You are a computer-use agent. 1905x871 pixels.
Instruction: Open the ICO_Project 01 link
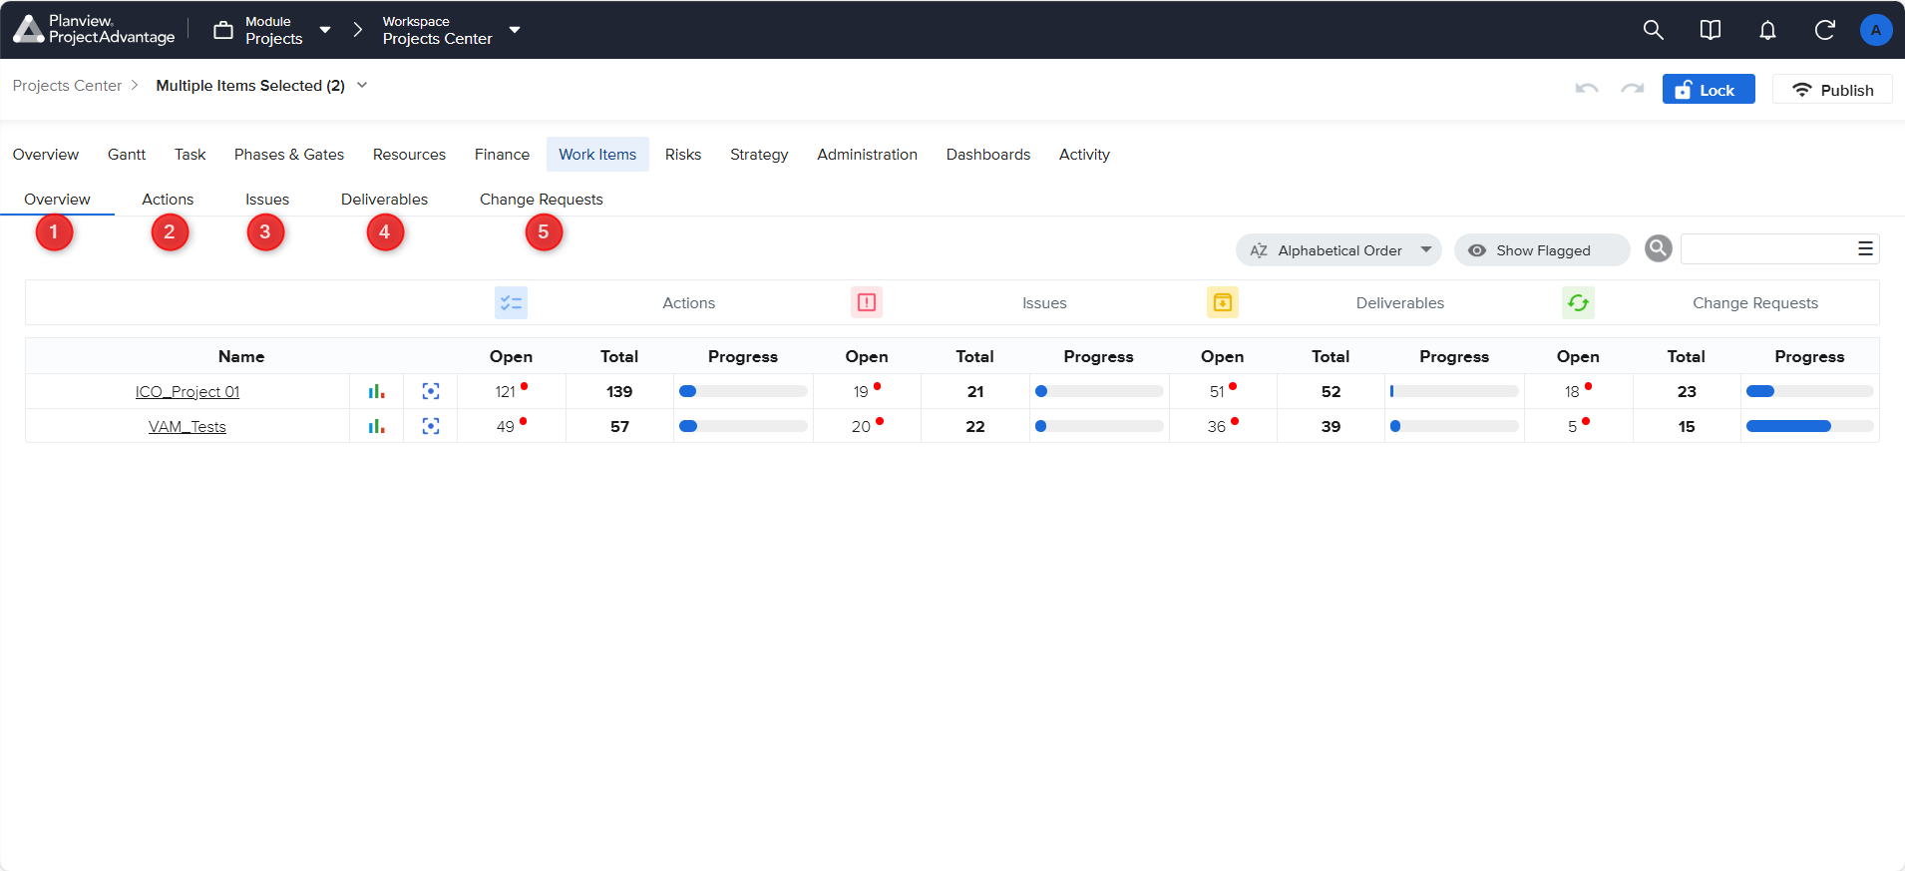188,392
